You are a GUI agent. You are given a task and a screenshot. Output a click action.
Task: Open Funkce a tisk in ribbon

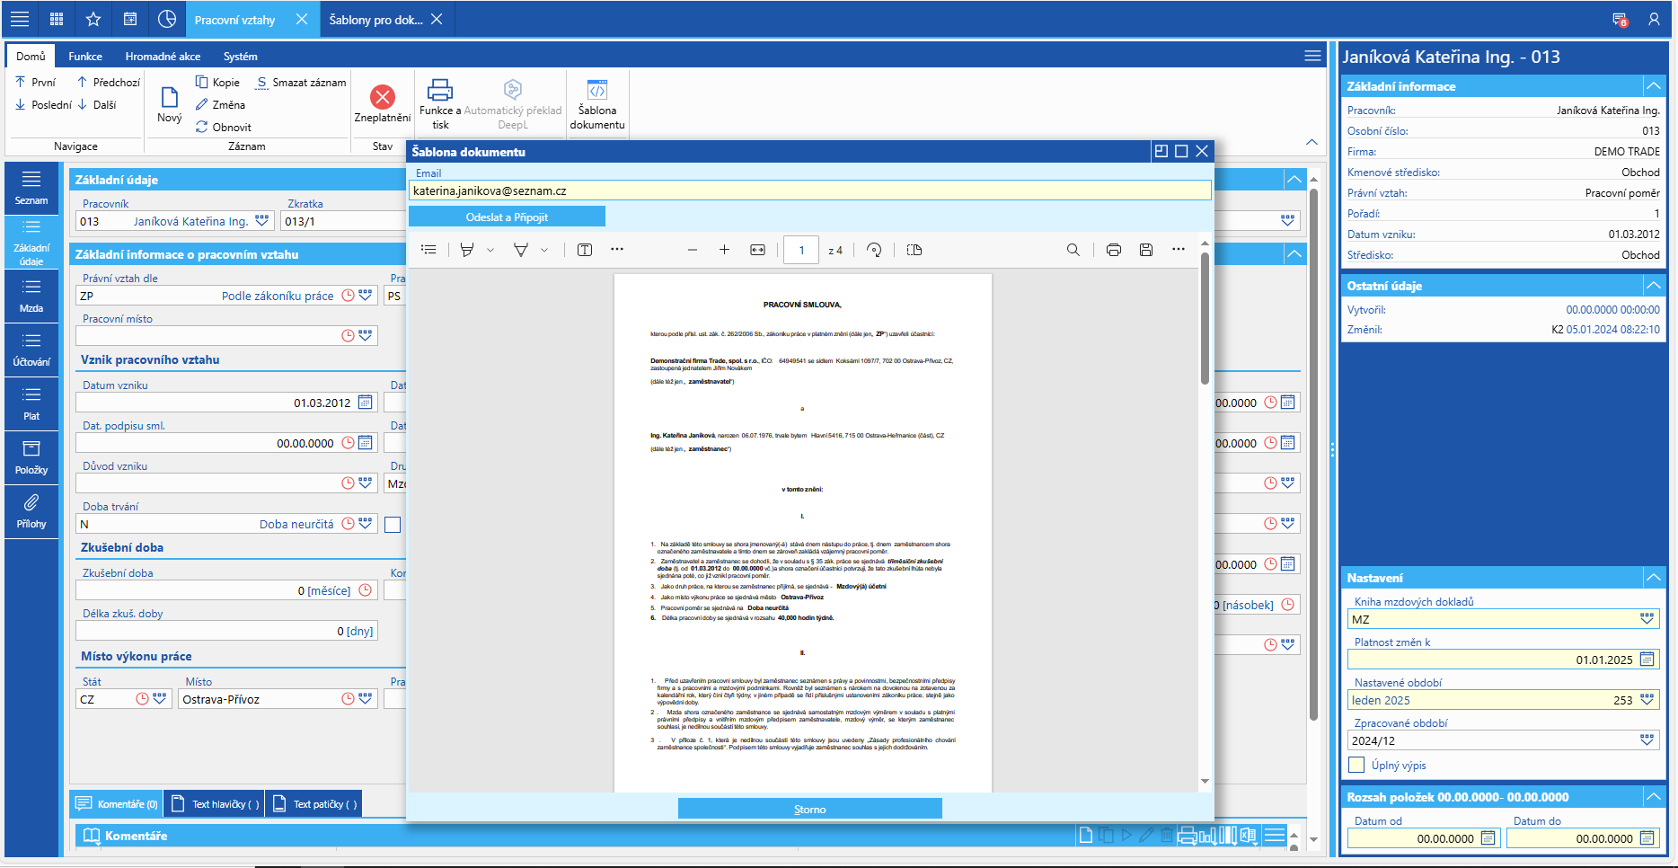pos(440,104)
